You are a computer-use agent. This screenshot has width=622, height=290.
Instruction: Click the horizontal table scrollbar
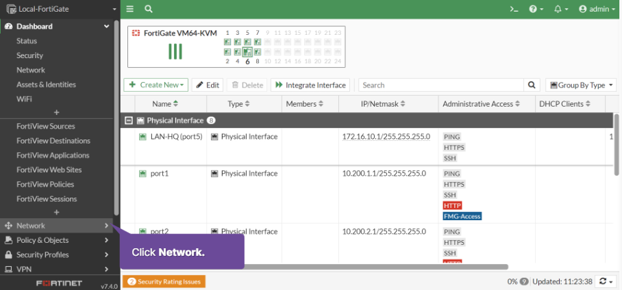315,267
